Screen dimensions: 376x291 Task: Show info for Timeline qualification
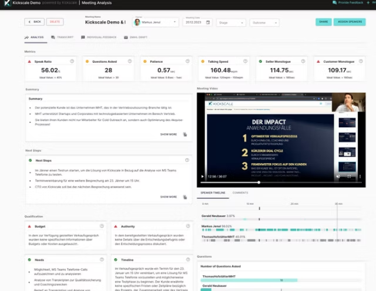(188, 260)
